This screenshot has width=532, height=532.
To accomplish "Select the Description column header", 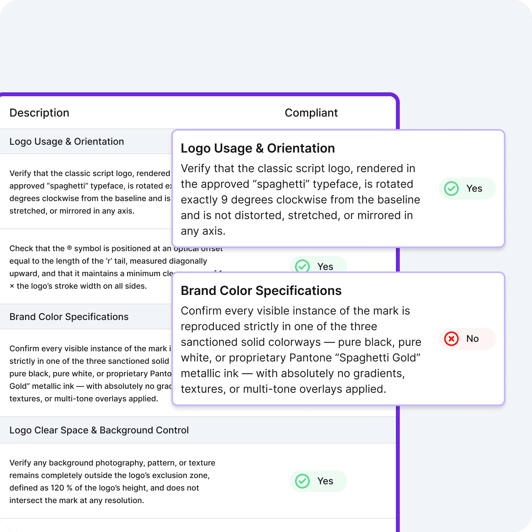I will click(x=39, y=113).
